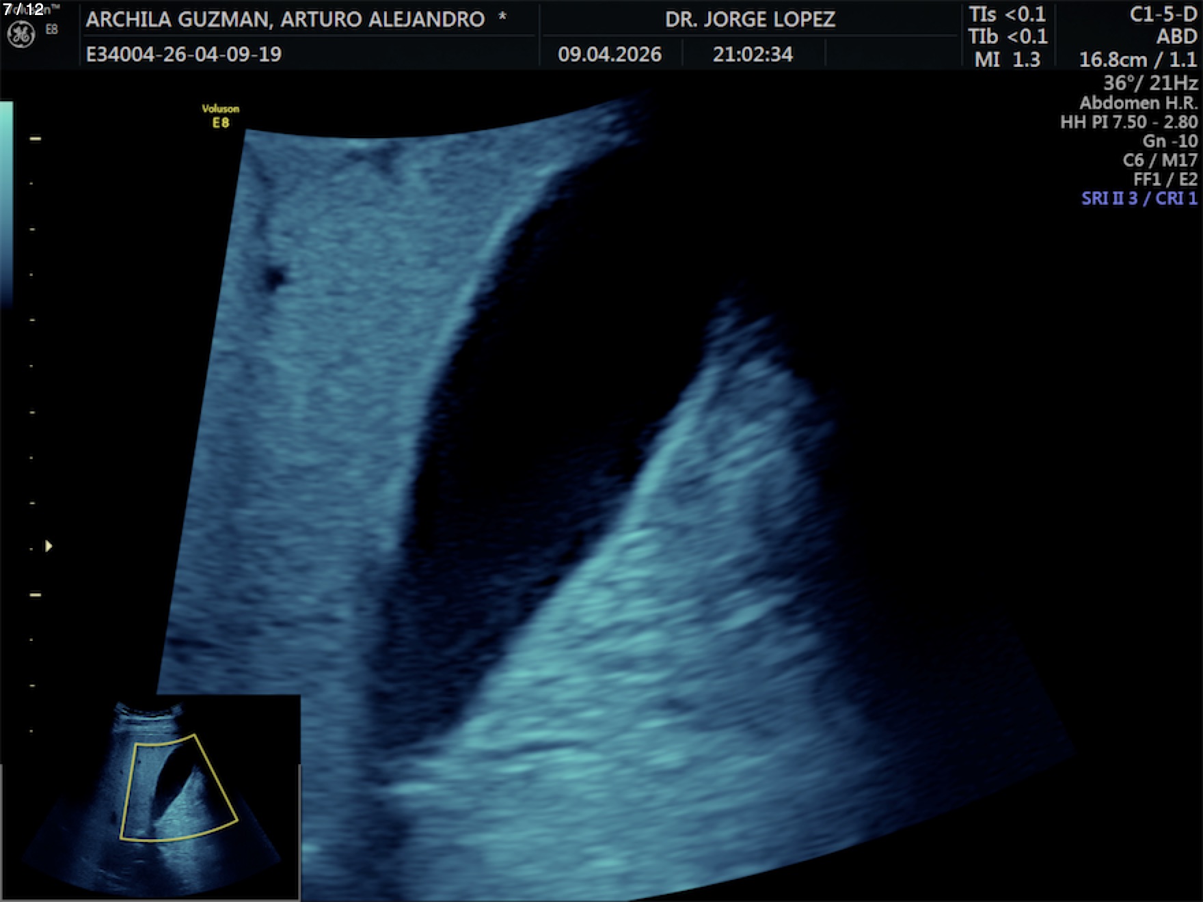Screen dimensions: 1203x902
Task: Select the C1-5-D probe label
Action: (x=1163, y=15)
